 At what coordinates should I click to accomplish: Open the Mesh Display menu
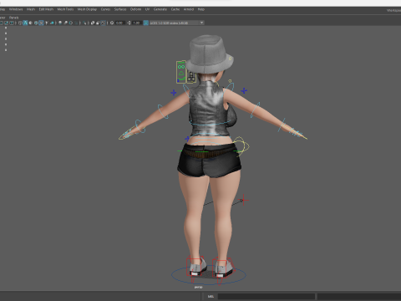pos(87,9)
